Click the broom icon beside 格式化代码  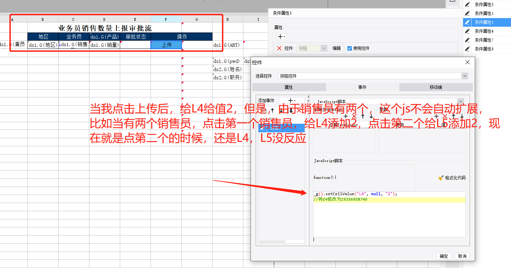click(441, 178)
